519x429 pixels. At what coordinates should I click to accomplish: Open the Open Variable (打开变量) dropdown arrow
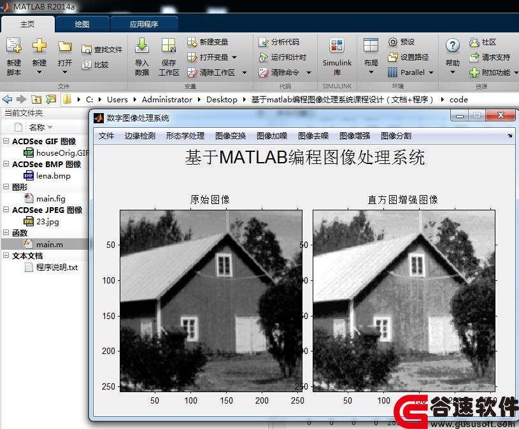(234, 57)
